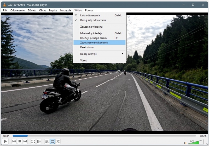Skip to previous media track
Screen dimensions: 209x146
pyautogui.click(x=14, y=141)
